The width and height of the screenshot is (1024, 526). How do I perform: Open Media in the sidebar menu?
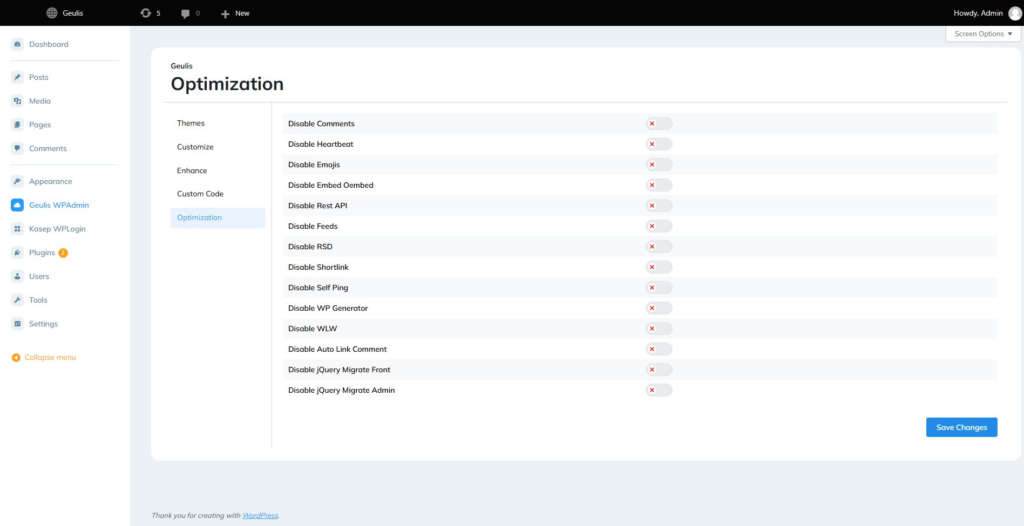[40, 101]
